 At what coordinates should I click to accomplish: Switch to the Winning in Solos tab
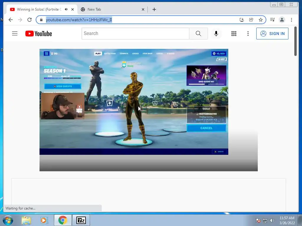pyautogui.click(x=39, y=9)
